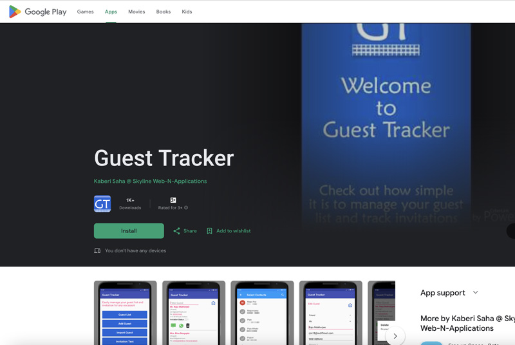
Task: Open the Delete dialog screenshot thumbnail
Action: coord(381,313)
